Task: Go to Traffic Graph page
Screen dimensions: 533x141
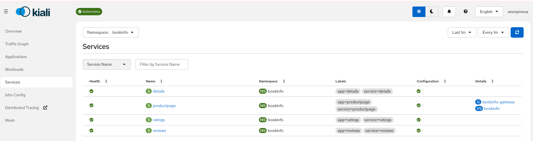Action: click(17, 44)
